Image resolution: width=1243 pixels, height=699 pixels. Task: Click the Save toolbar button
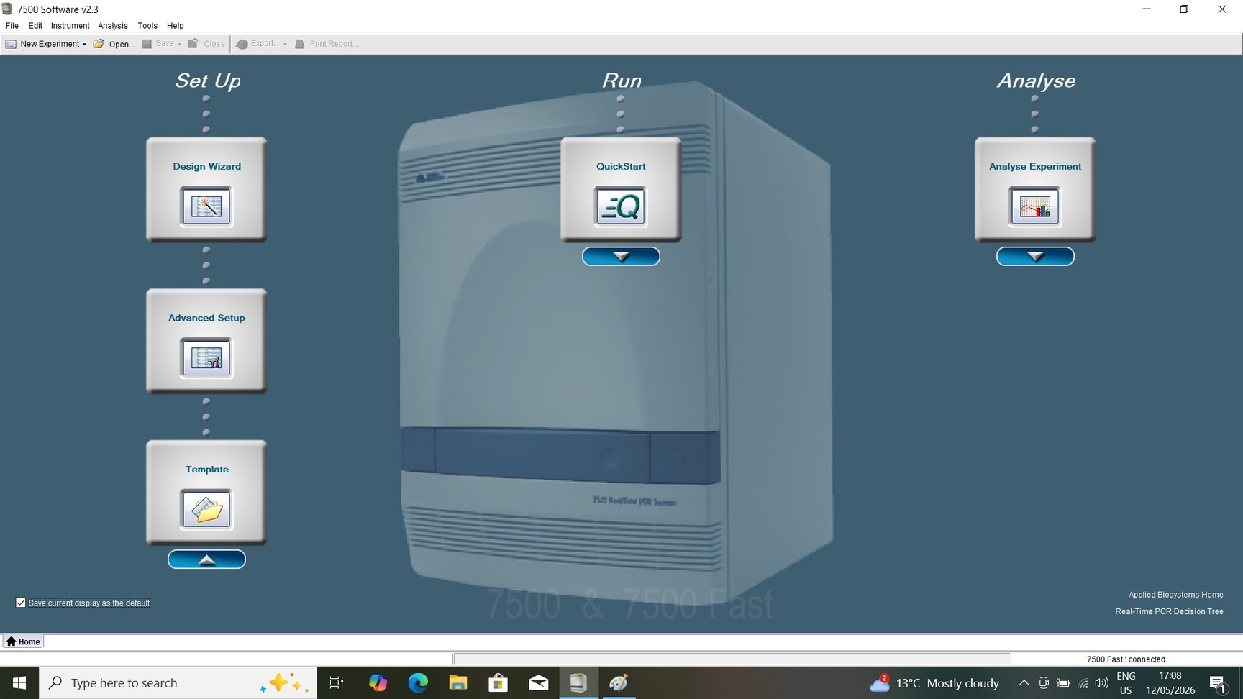[158, 44]
